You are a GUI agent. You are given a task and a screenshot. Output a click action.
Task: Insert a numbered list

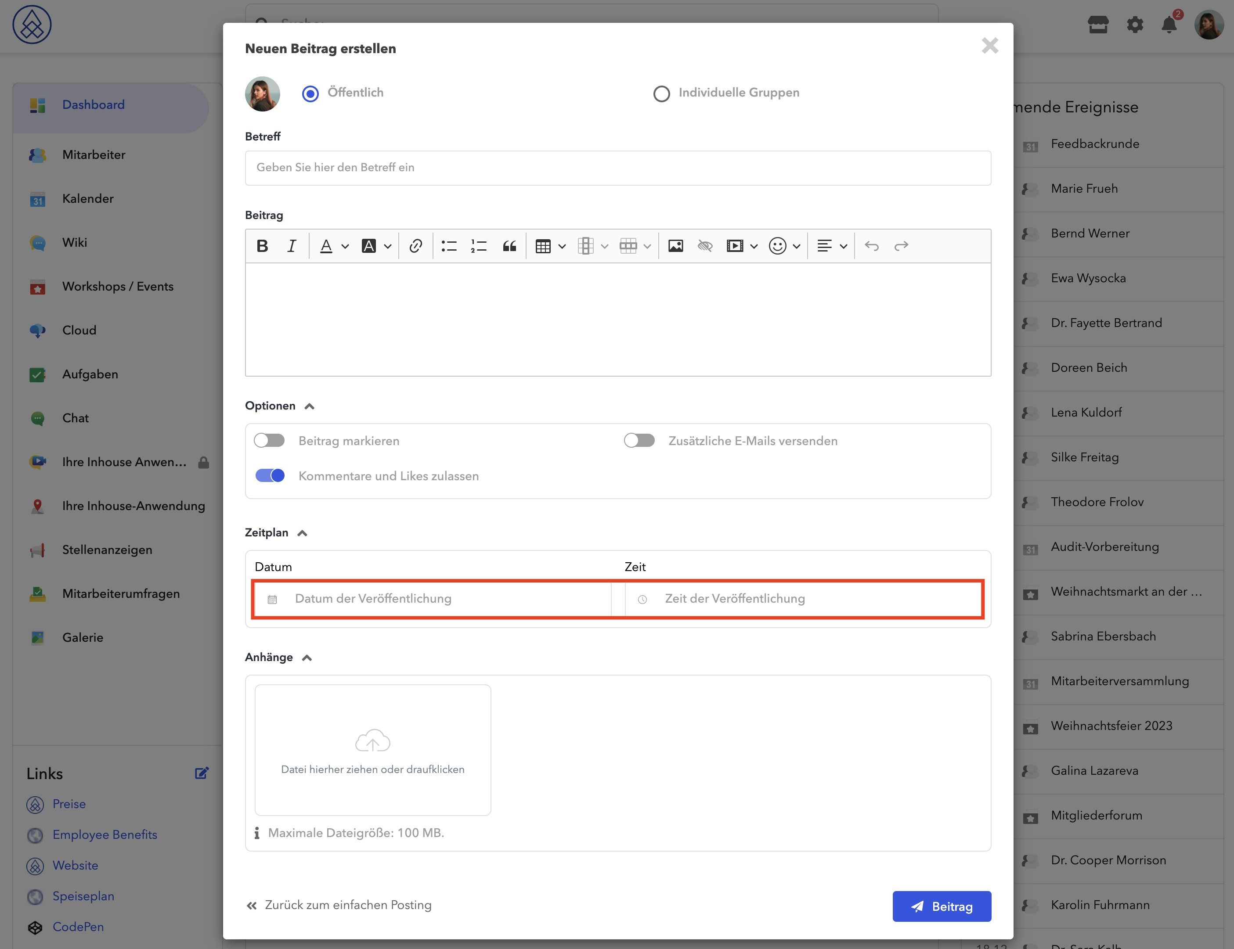pos(479,246)
